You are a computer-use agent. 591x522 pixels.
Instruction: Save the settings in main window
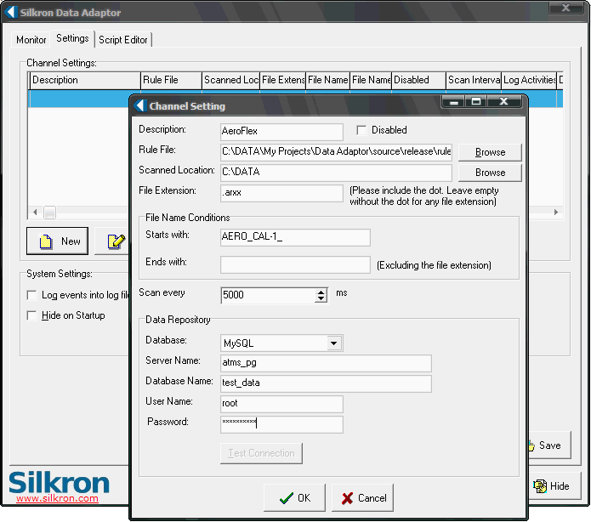point(549,445)
